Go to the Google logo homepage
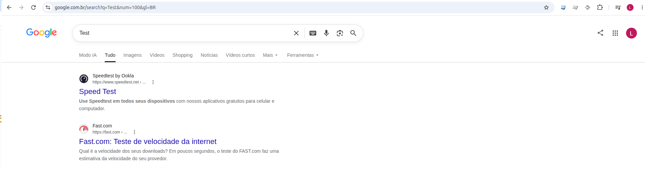 click(42, 33)
